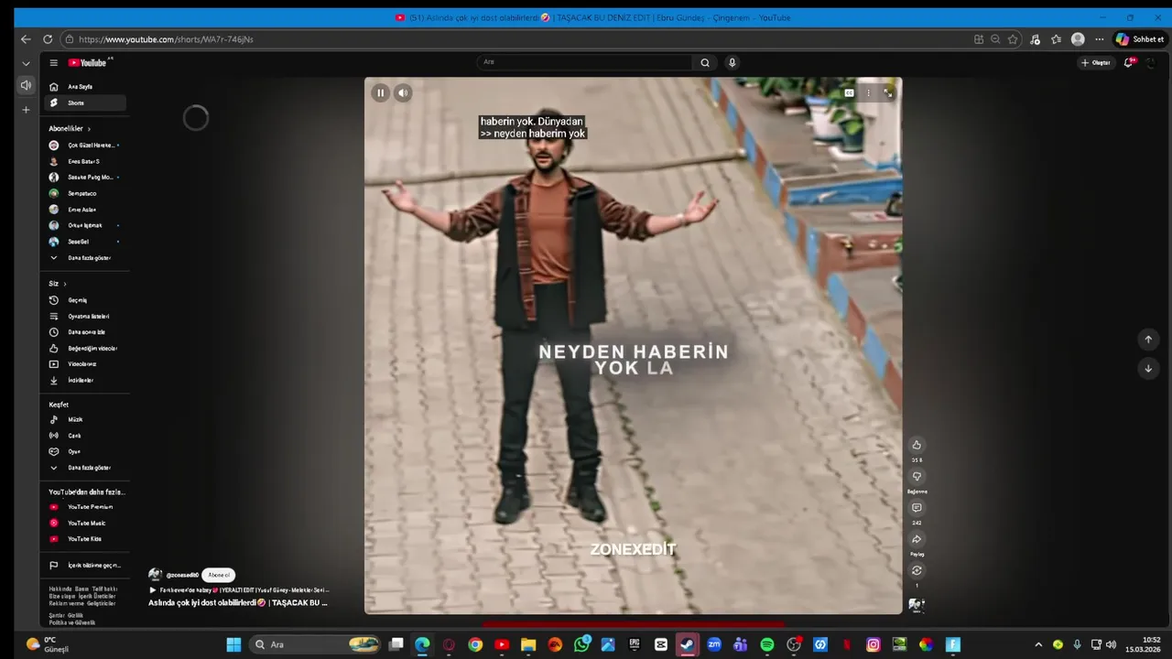The height and width of the screenshot is (659, 1172).
Task: Focus the YouTube search field 'Ara'
Action: 586,62
